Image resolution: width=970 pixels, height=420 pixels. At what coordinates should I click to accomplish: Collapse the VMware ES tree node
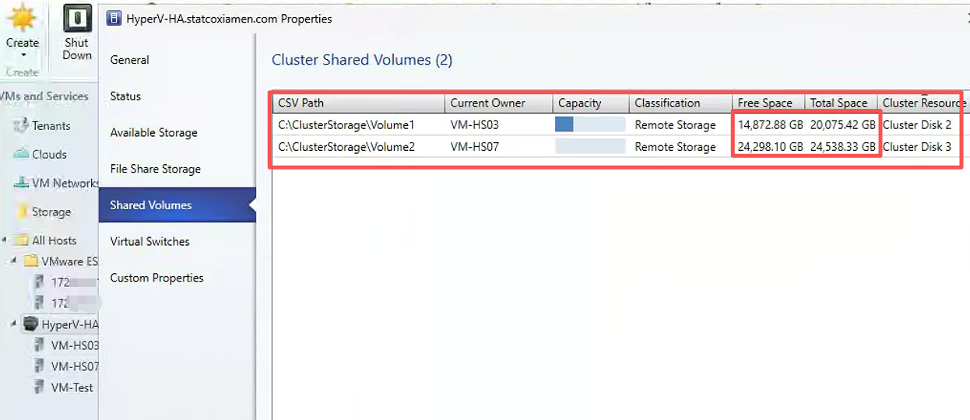point(15,261)
